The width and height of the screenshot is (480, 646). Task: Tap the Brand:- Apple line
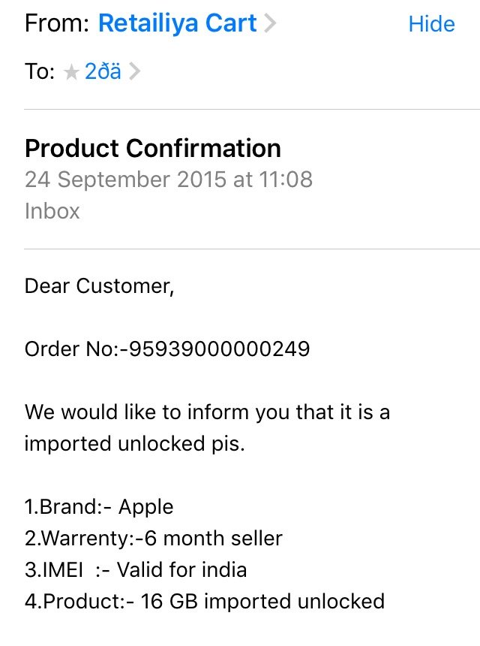(x=99, y=507)
